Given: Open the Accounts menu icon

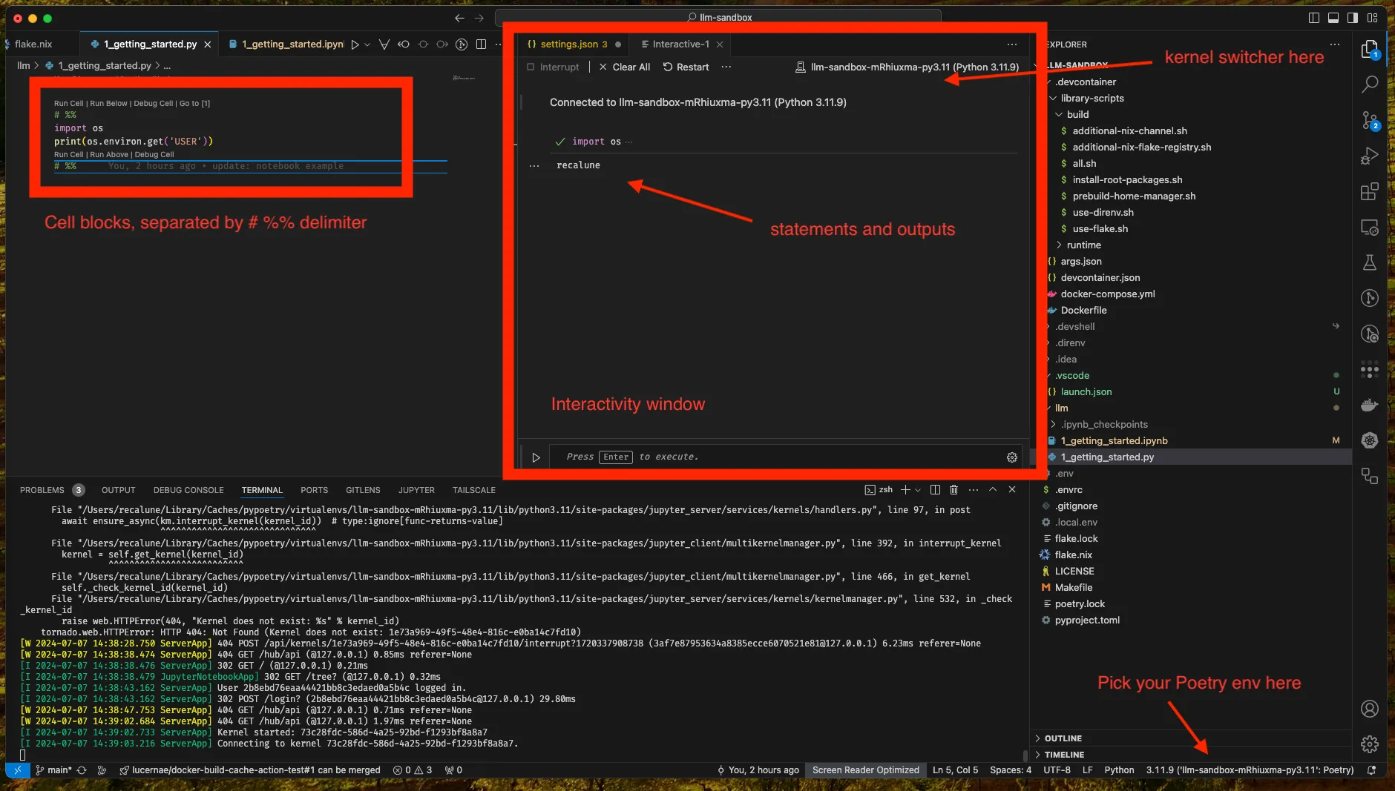Looking at the screenshot, I should click(1370, 709).
